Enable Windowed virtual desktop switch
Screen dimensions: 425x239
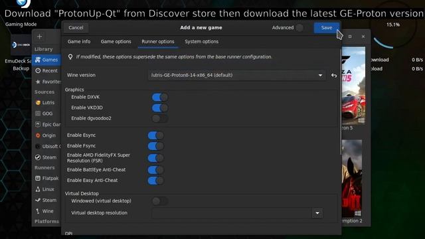[160, 201]
